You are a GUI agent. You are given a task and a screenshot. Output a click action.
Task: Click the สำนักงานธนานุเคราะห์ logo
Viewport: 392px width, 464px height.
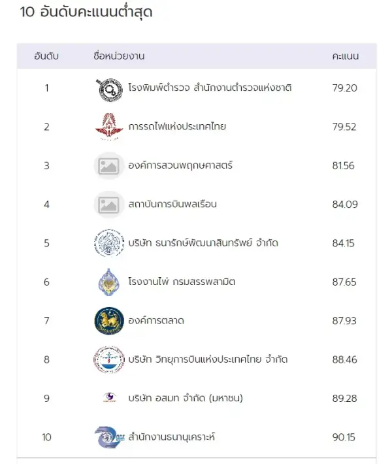[108, 437]
